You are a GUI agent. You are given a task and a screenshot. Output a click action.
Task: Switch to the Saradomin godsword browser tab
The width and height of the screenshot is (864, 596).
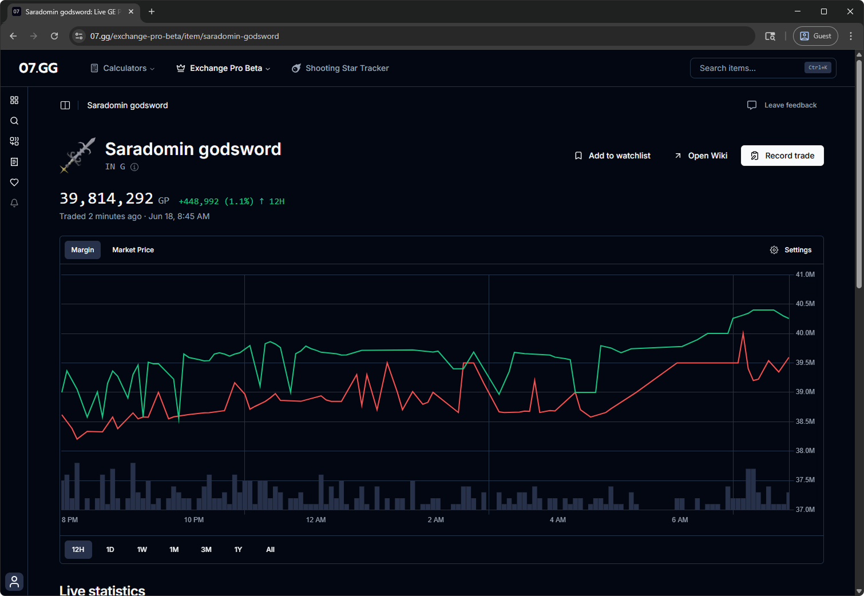(x=69, y=11)
